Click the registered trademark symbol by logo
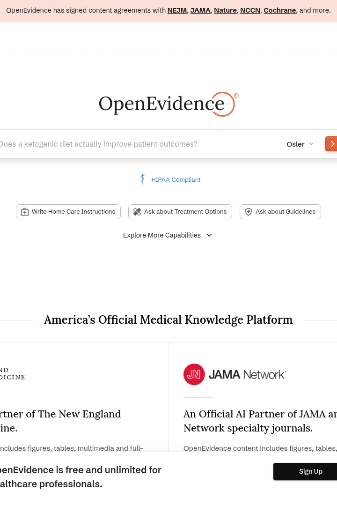Viewport: 337px width, 506px height. [x=236, y=96]
